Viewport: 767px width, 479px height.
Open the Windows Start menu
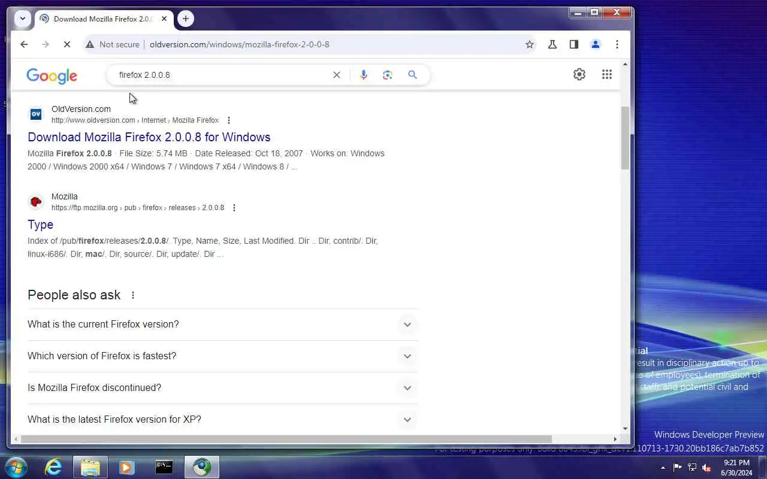[x=16, y=467]
